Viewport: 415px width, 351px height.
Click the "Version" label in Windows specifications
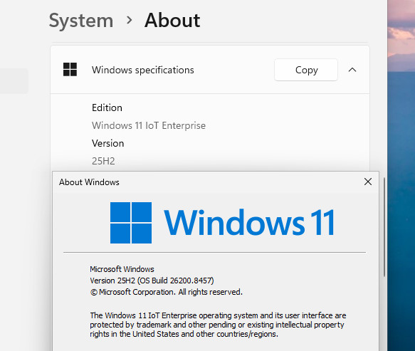107,143
